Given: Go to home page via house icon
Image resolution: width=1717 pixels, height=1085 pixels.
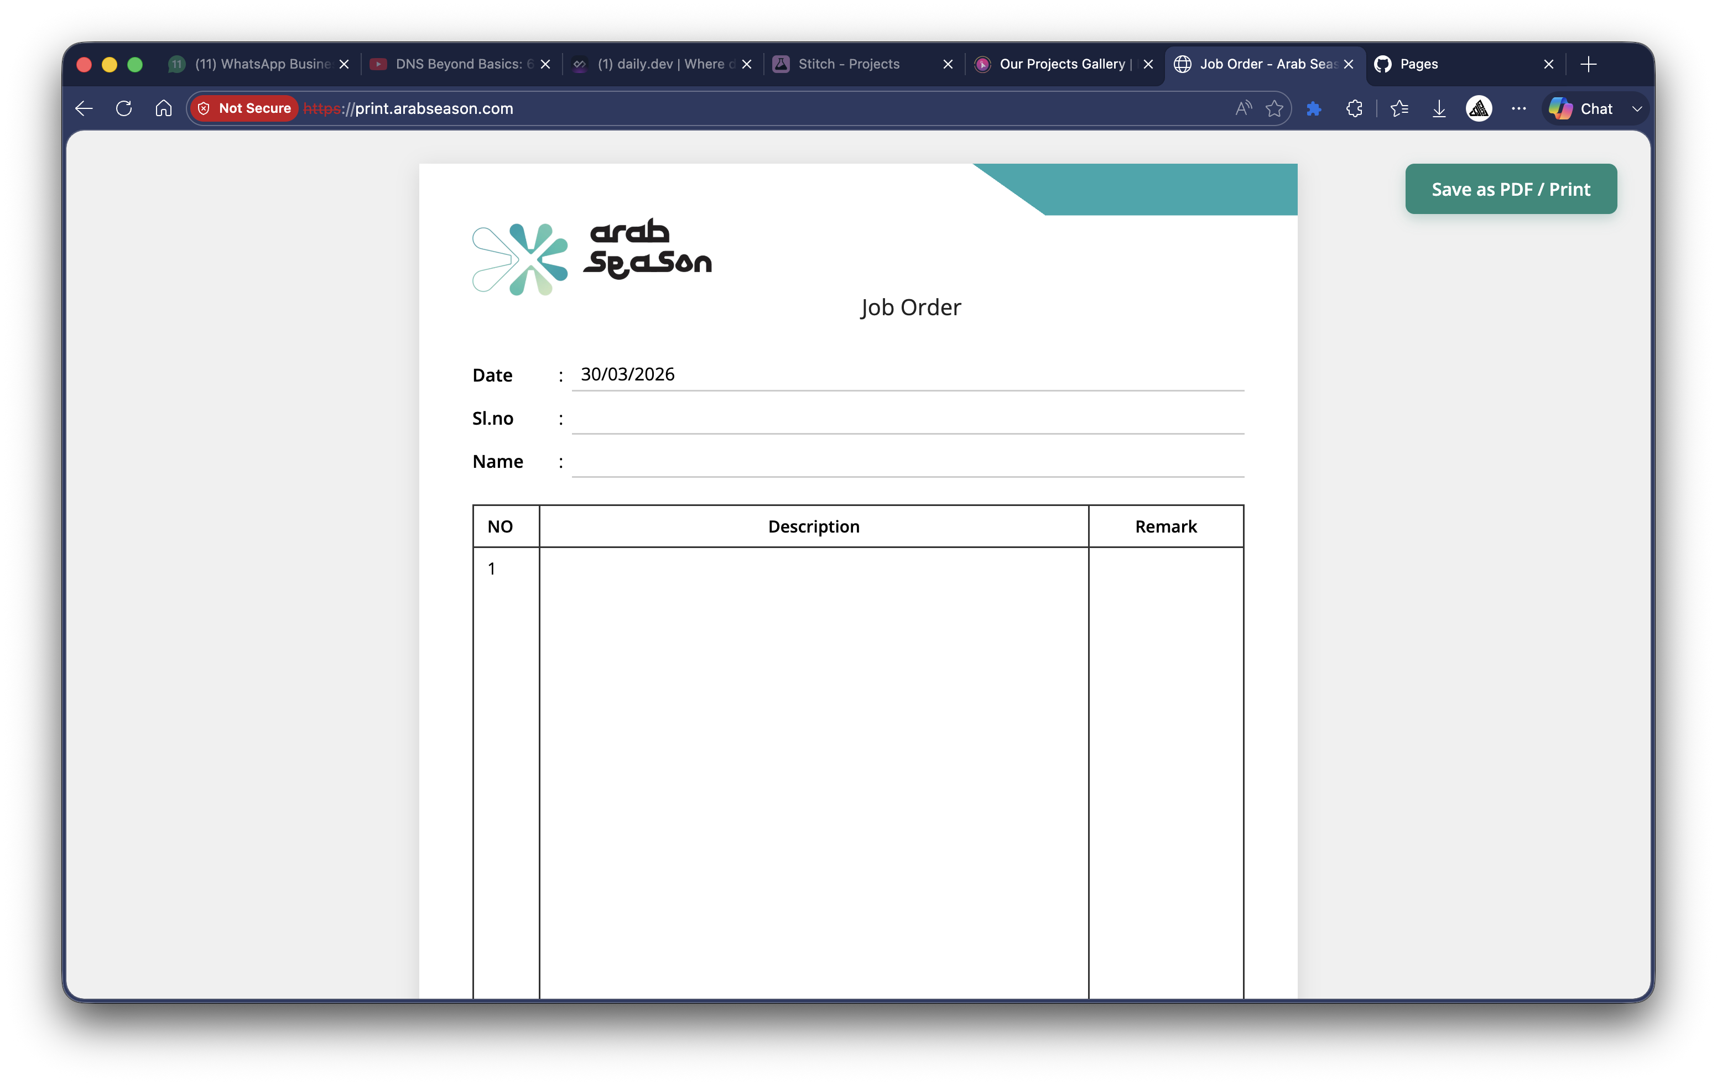Looking at the screenshot, I should 163,108.
